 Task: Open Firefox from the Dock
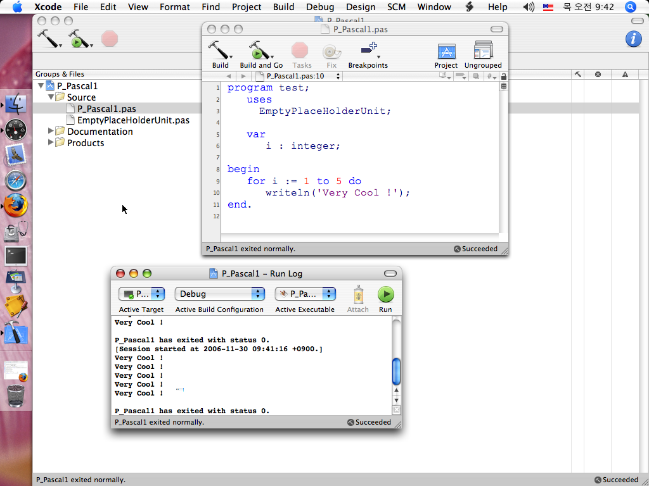click(x=16, y=206)
